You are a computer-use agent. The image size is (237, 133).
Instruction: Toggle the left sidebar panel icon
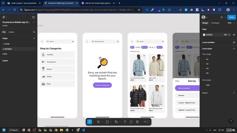34,17
